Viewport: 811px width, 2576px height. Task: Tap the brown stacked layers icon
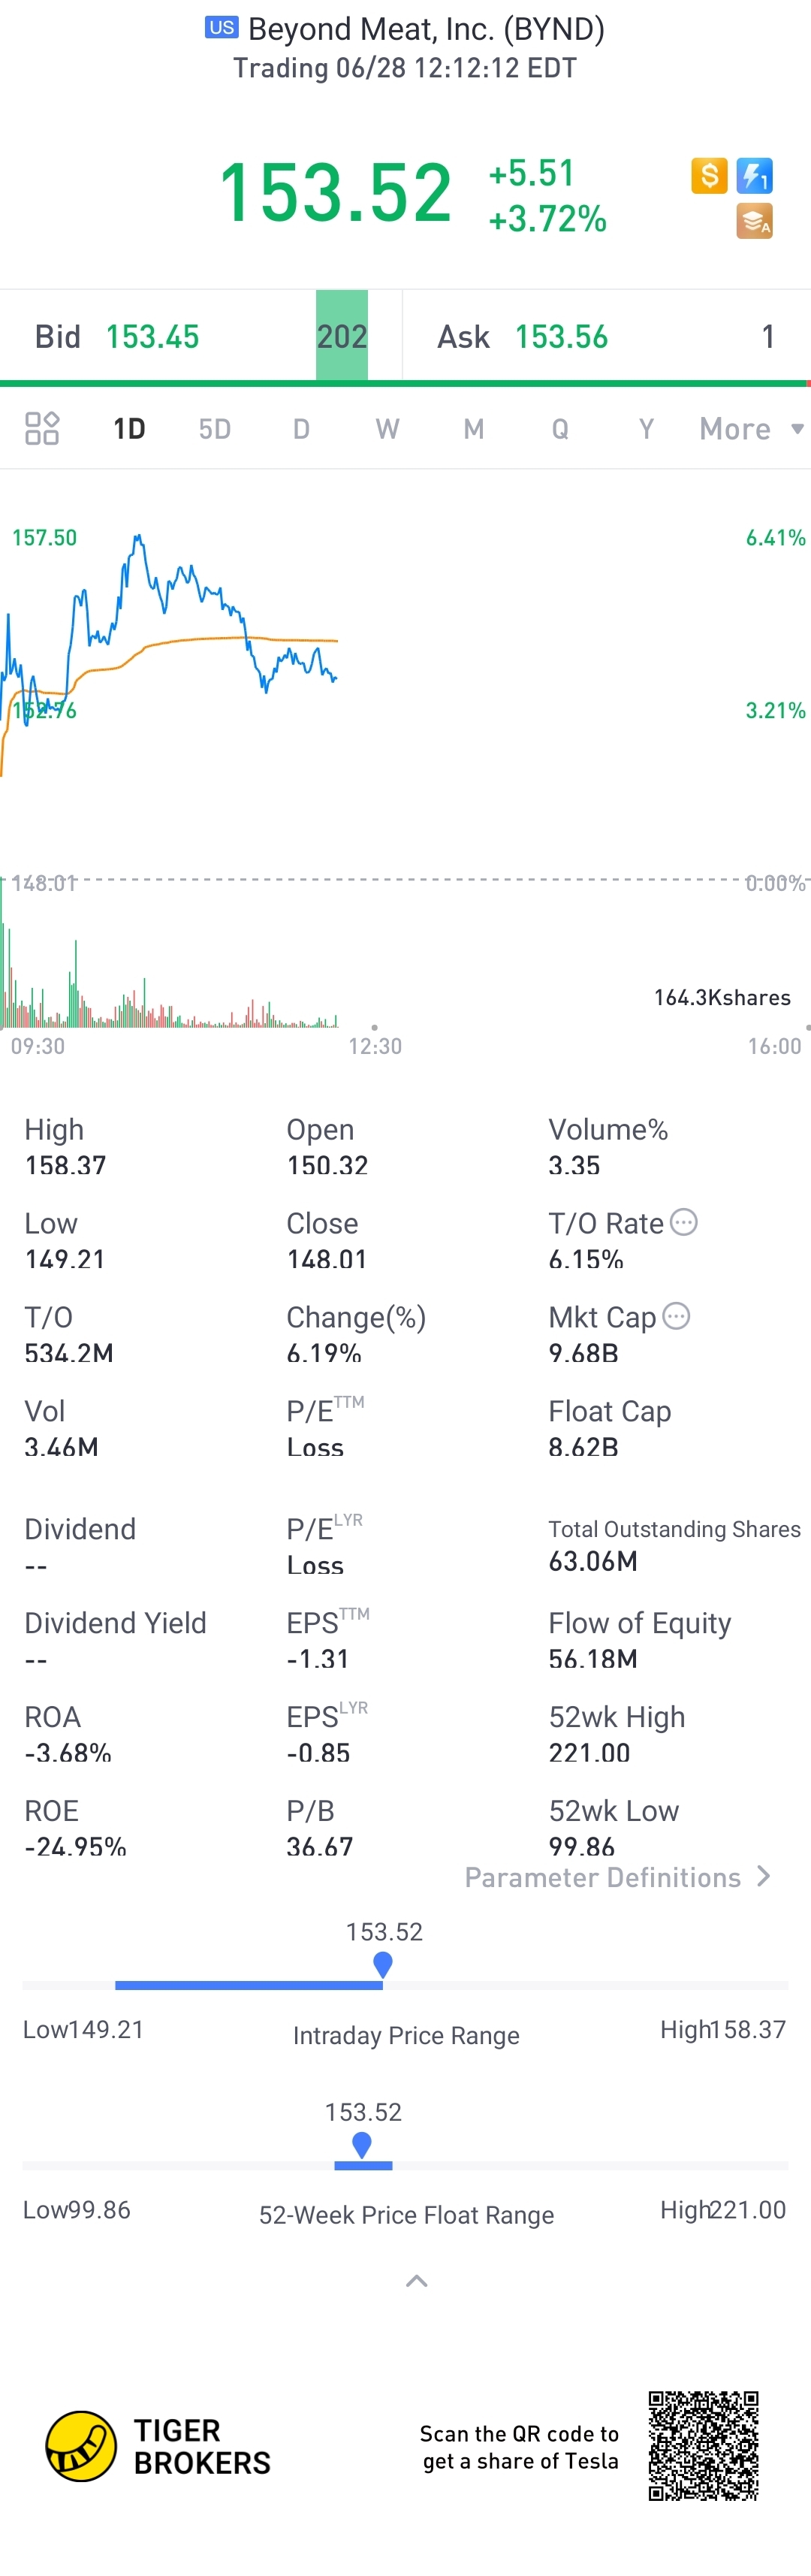pos(754,221)
